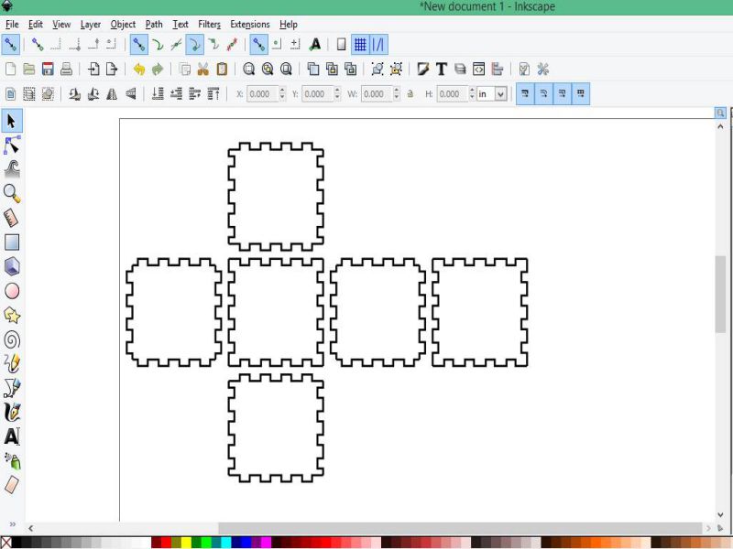Open Fill and Stroke dialog icon
Image resolution: width=733 pixels, height=549 pixels.
(423, 70)
